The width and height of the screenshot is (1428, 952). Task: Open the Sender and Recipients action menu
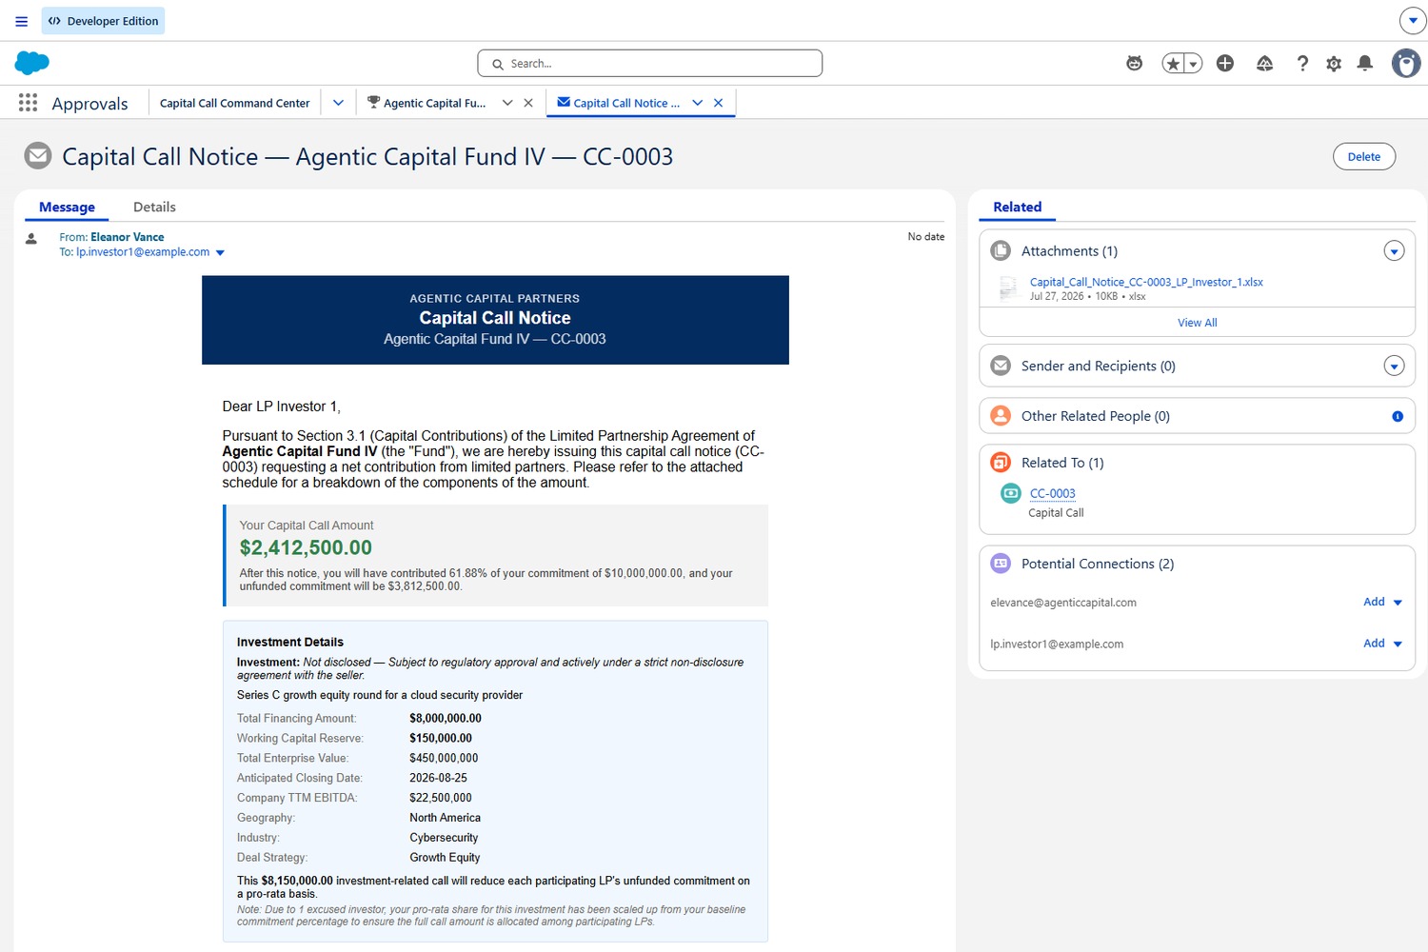coord(1394,367)
